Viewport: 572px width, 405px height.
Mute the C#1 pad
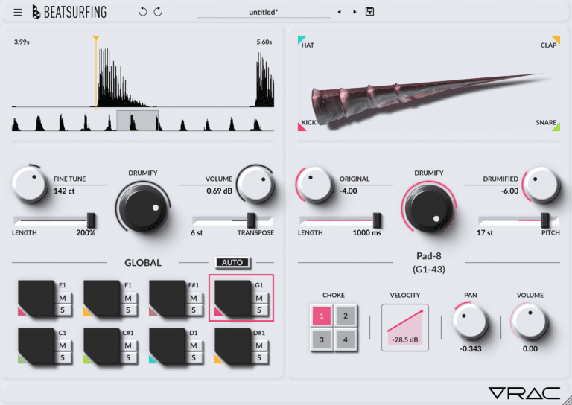point(128,345)
